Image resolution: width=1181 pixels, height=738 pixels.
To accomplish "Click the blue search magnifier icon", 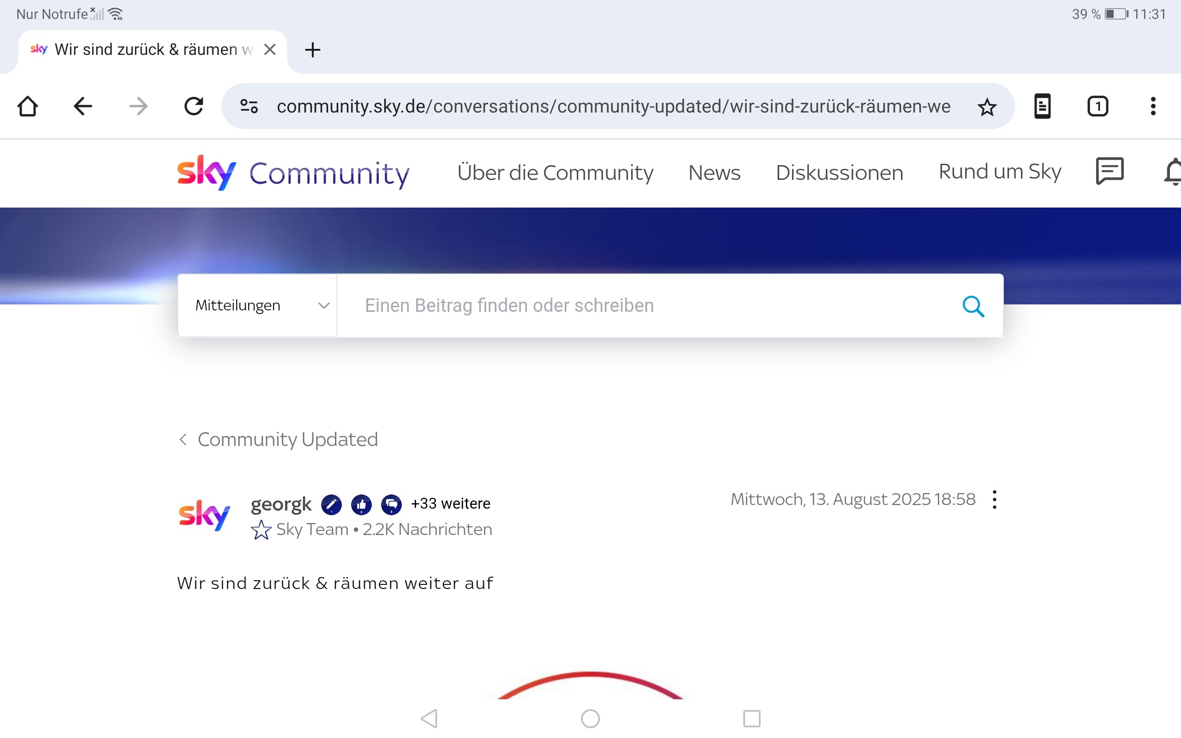I will [973, 306].
